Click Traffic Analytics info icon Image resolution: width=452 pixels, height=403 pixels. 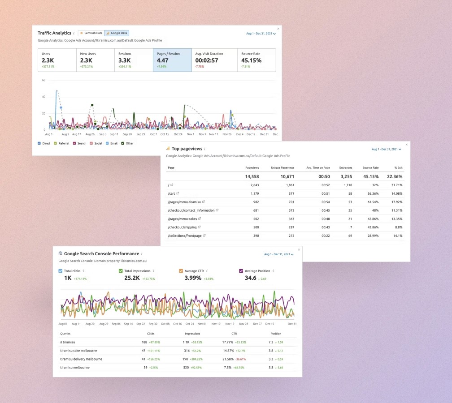click(x=74, y=33)
